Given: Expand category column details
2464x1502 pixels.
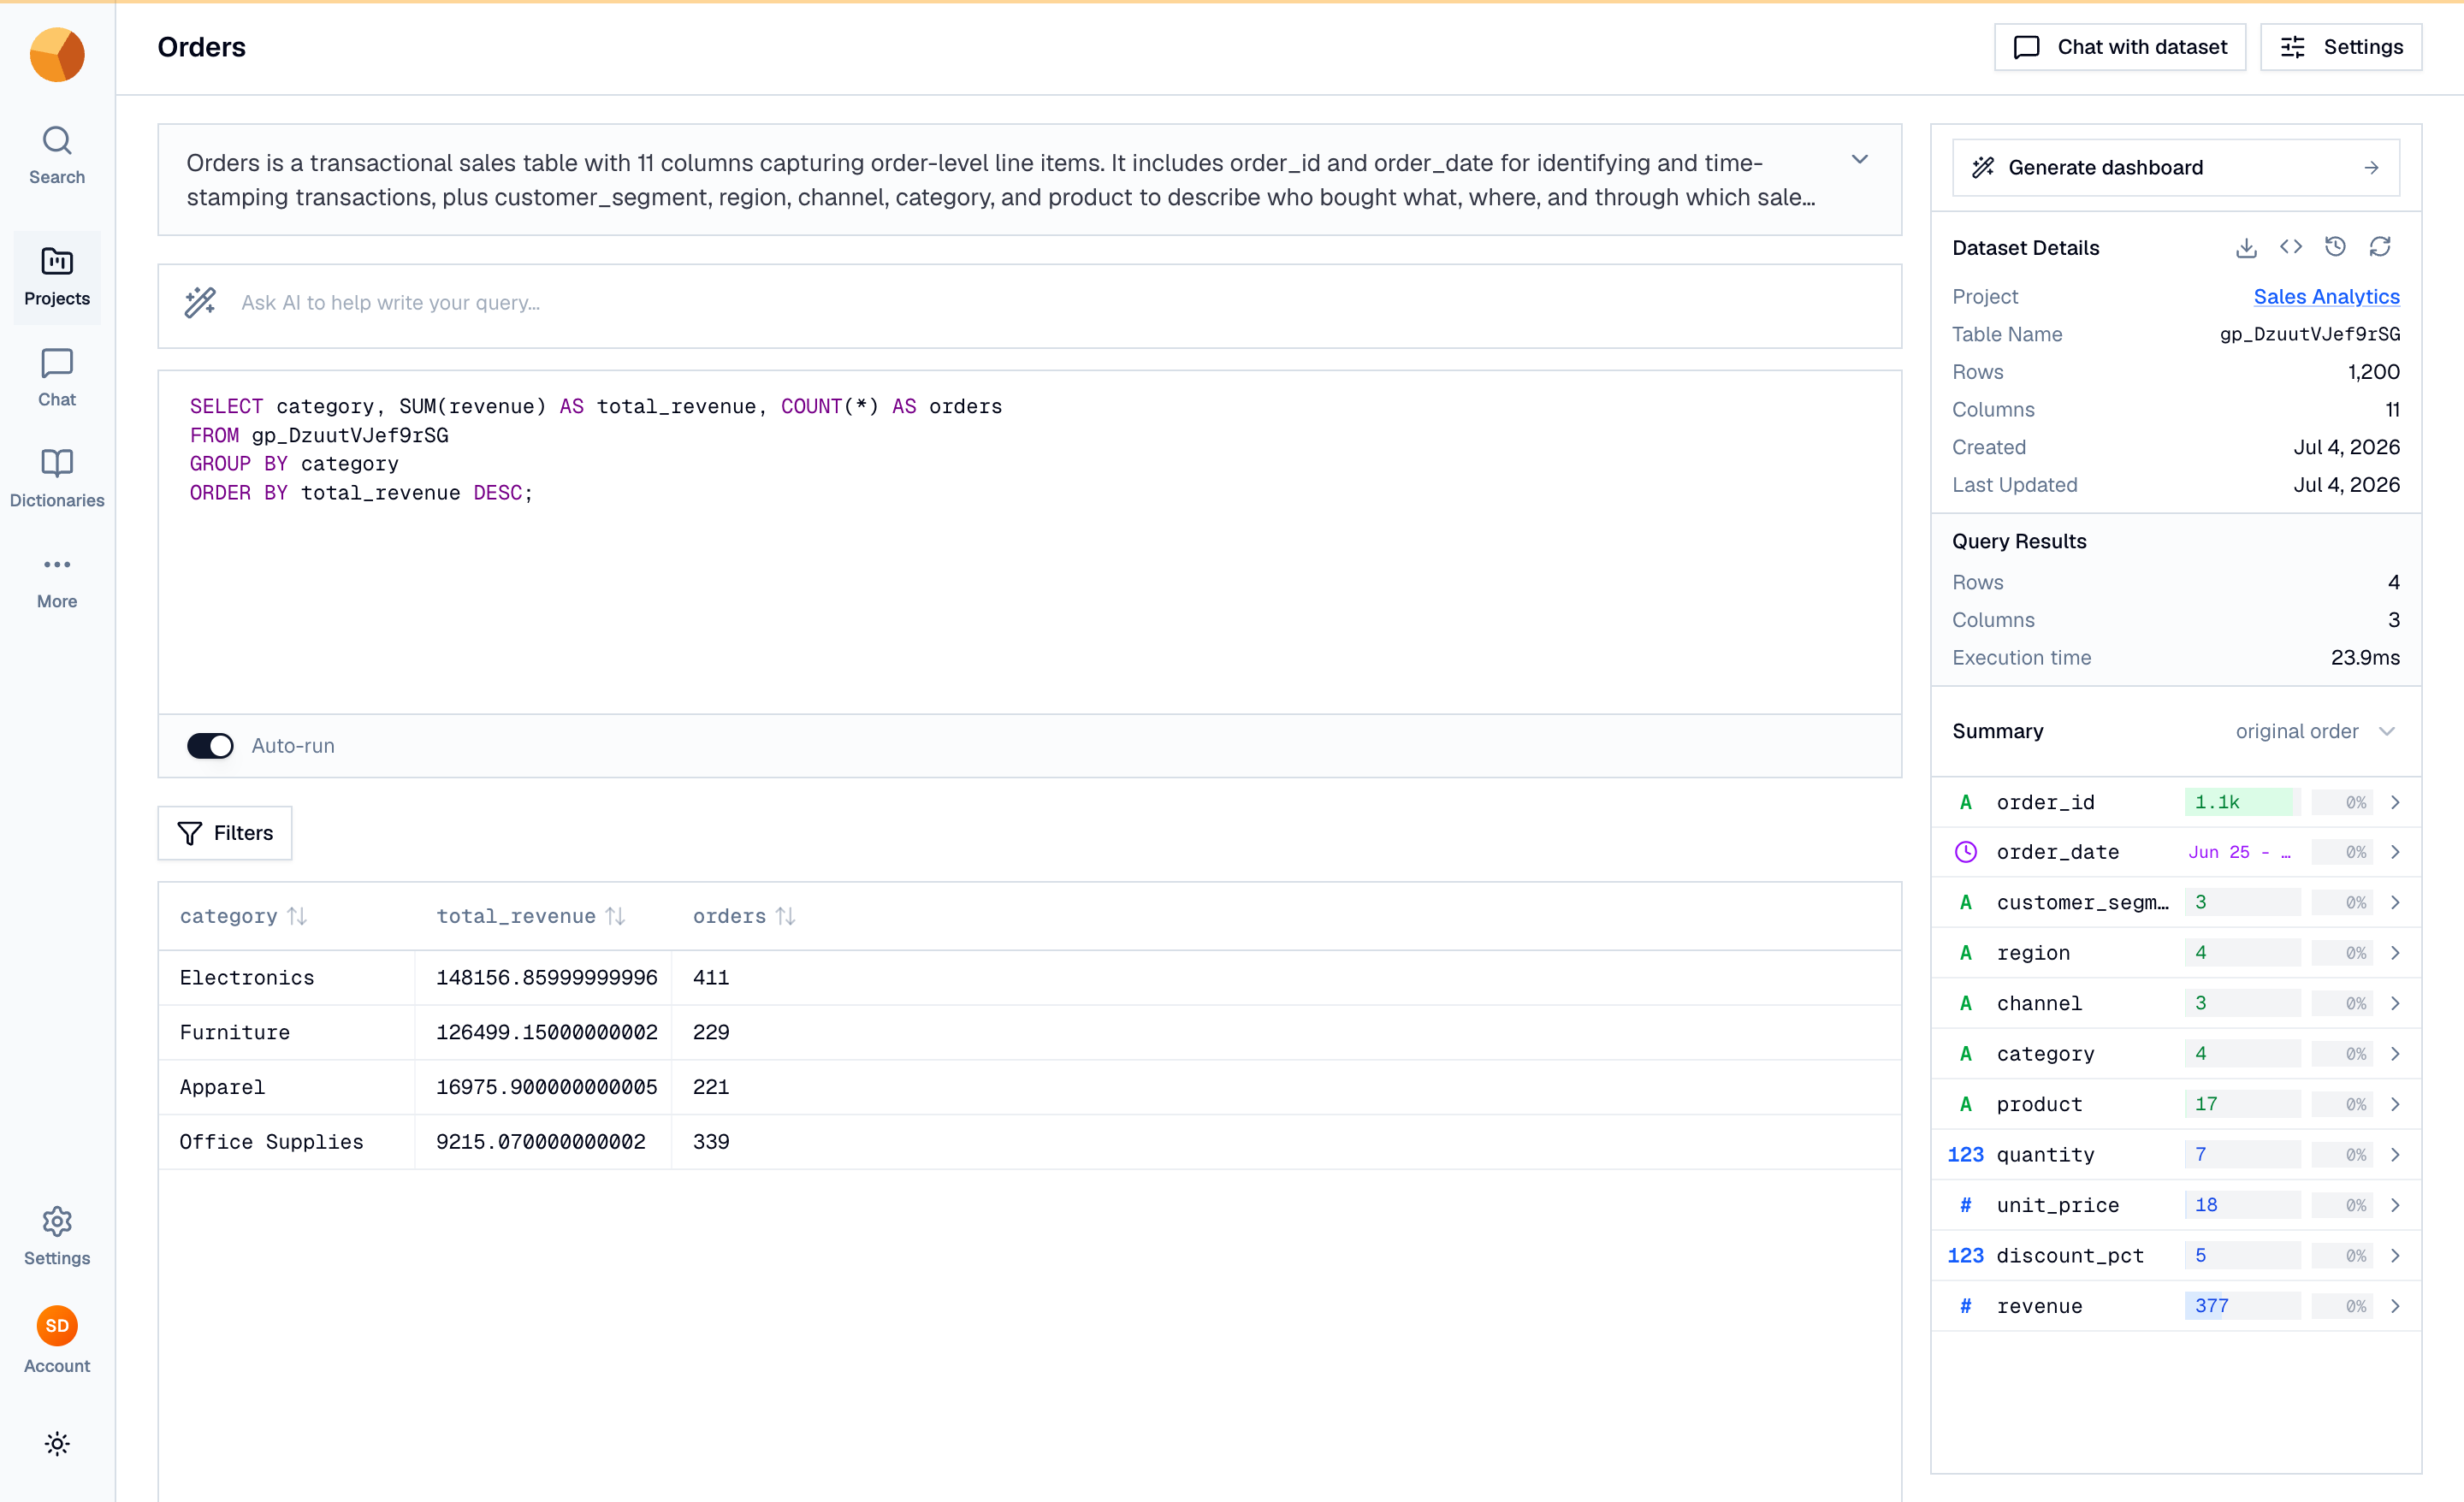Looking at the screenshot, I should click(x=2395, y=1054).
